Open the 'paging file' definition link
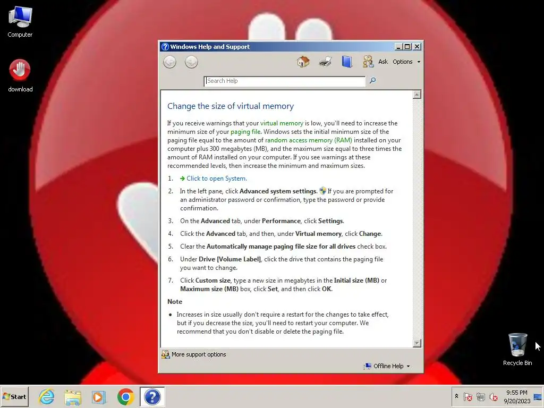Image resolution: width=544 pixels, height=408 pixels. click(x=245, y=132)
